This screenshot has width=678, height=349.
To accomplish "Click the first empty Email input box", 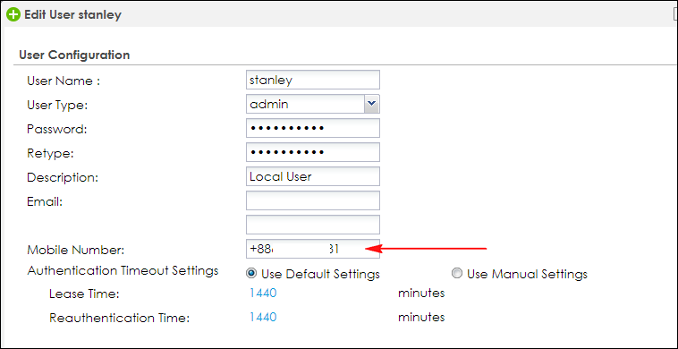I will click(x=313, y=200).
